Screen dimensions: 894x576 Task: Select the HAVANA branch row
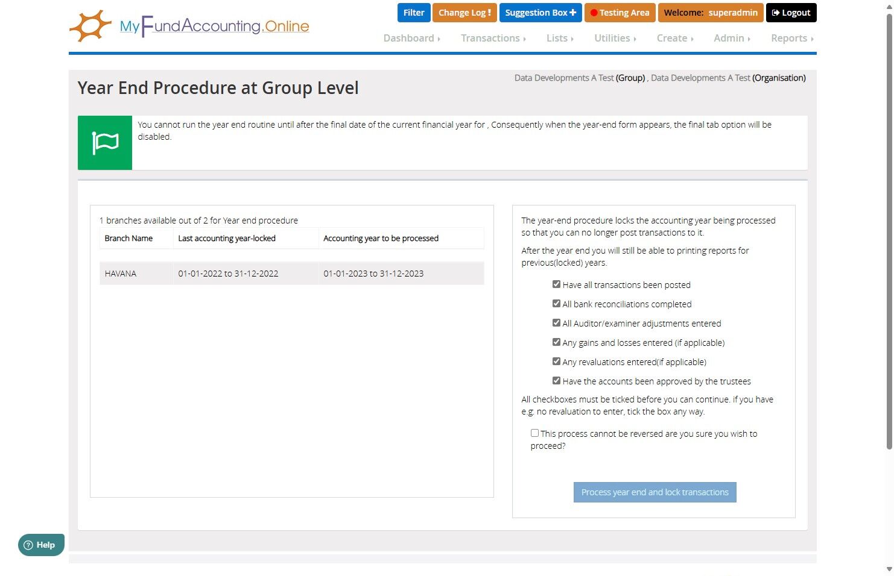click(292, 274)
